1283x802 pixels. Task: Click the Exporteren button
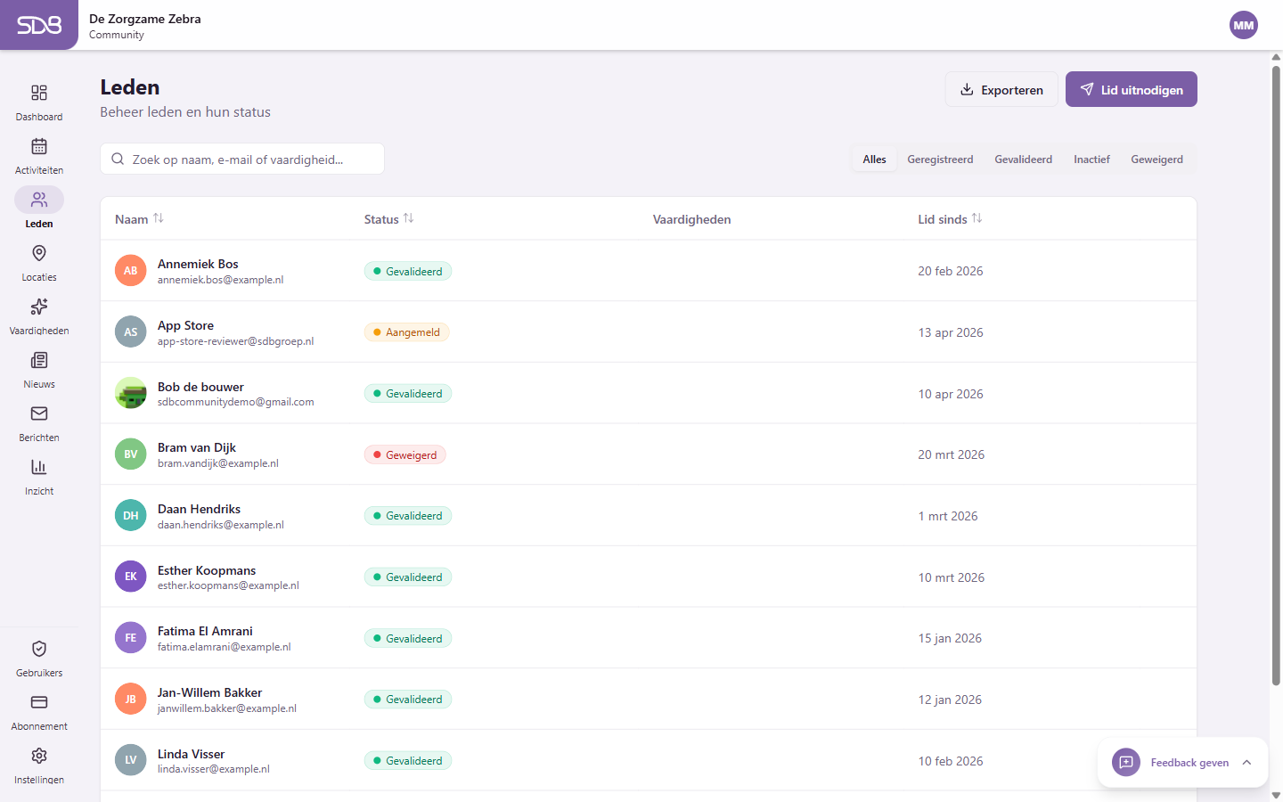(1001, 90)
